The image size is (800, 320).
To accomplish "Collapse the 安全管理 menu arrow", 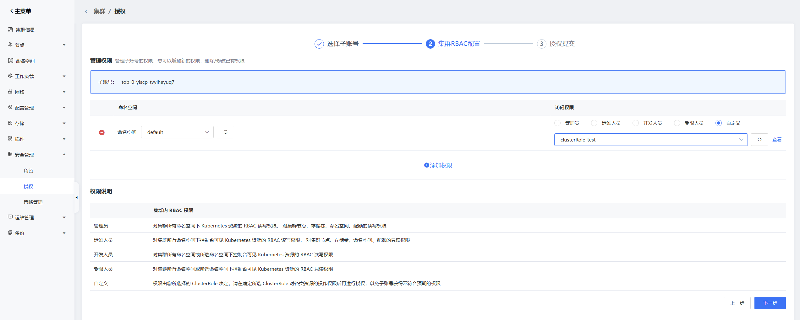I will pos(64,154).
